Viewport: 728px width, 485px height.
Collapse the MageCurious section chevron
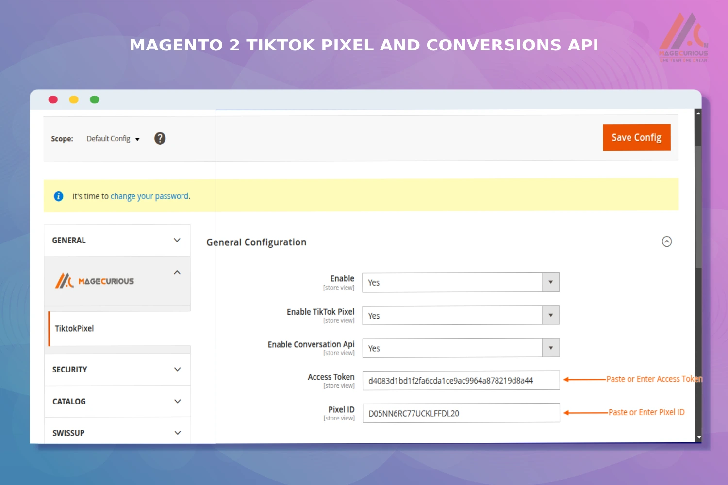coord(177,272)
